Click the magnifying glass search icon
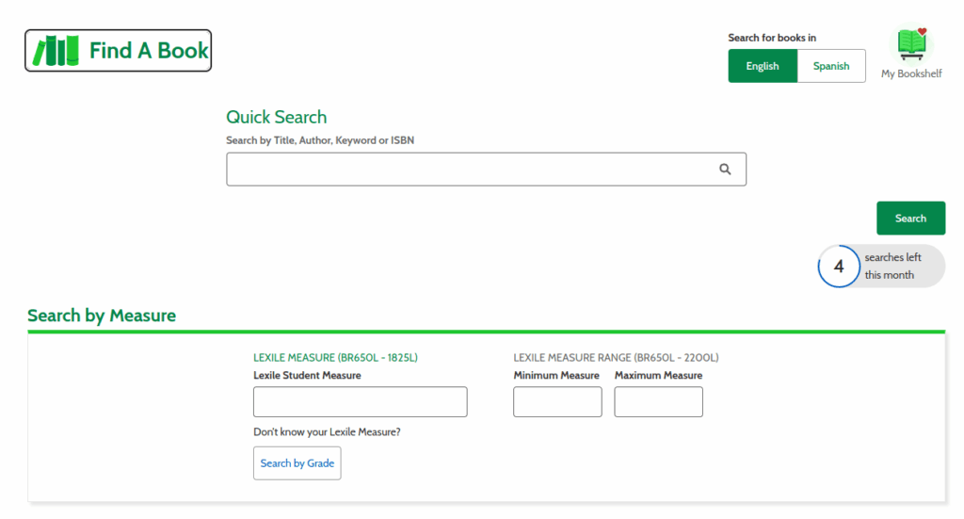This screenshot has height=519, width=964. [725, 170]
